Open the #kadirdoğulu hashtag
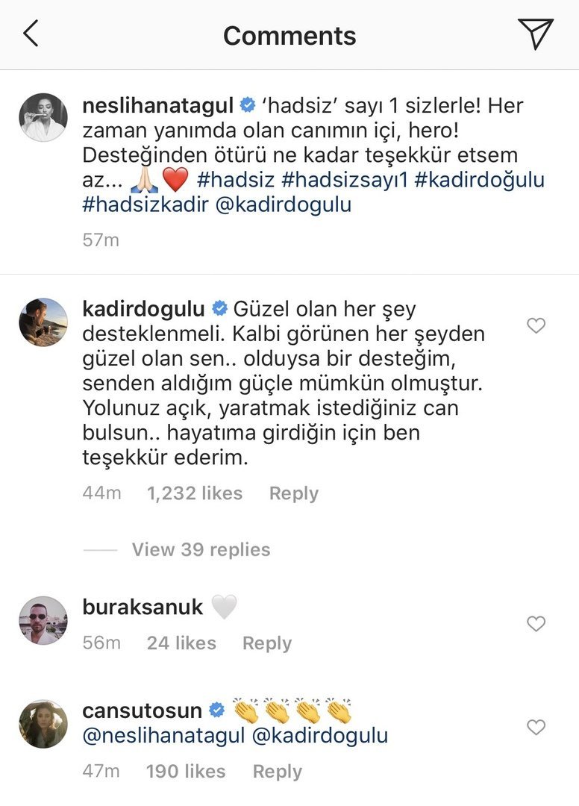 479,180
